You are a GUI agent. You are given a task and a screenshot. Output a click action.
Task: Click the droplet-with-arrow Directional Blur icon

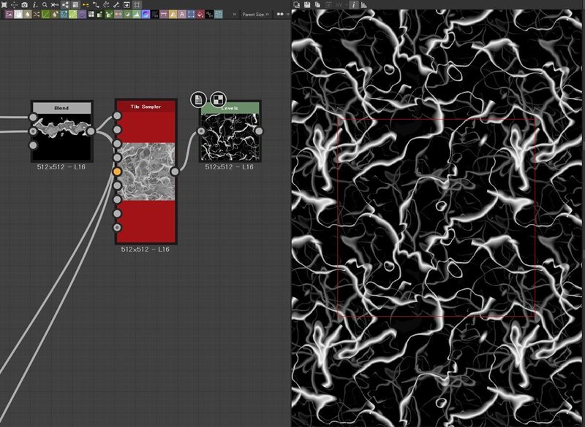click(x=55, y=15)
